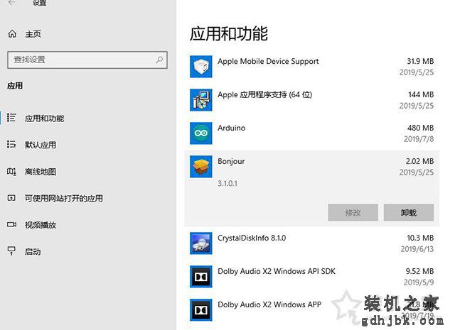Open 可使用网站打开的应用 page
This screenshot has width=455, height=330.
63,199
